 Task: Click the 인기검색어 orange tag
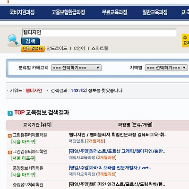(x=33, y=49)
